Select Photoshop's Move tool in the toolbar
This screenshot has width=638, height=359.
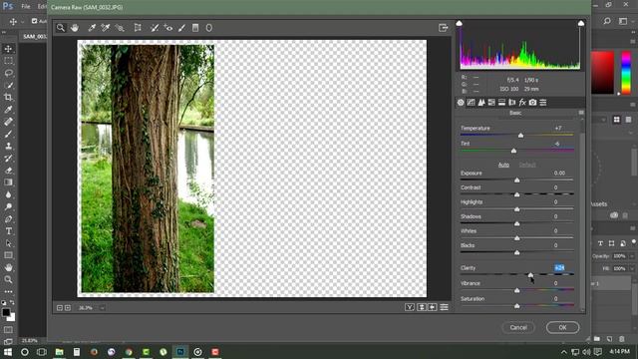pos(9,49)
